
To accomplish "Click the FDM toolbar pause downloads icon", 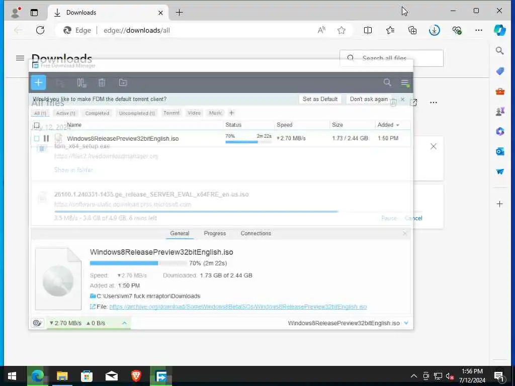I will tap(81, 83).
